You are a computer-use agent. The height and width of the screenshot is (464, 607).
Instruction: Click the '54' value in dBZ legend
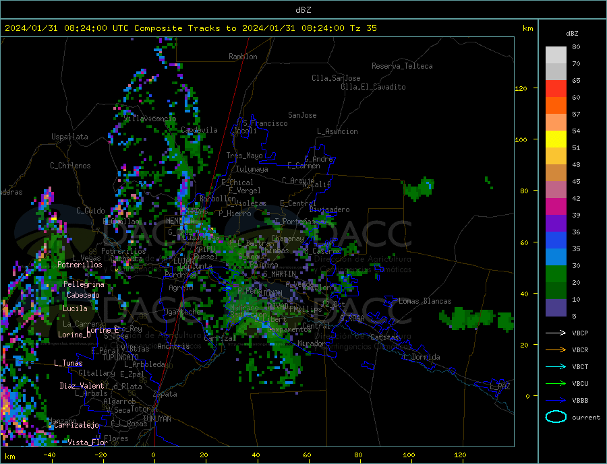coord(576,131)
